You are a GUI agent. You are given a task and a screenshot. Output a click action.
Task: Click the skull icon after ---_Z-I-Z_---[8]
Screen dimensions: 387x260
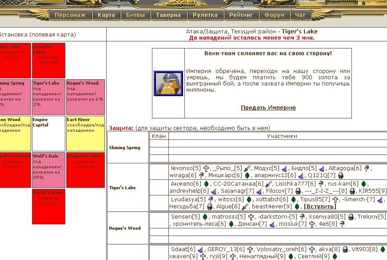352,191
